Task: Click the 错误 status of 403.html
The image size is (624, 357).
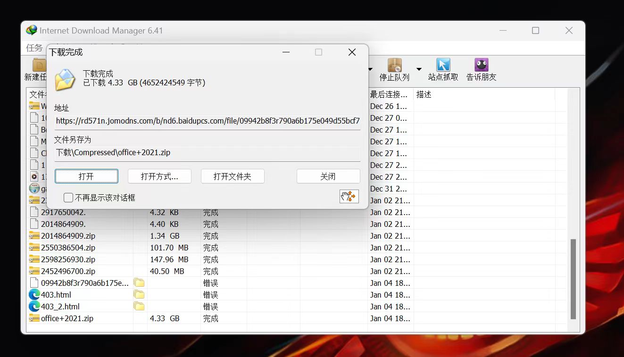Action: [x=211, y=295]
